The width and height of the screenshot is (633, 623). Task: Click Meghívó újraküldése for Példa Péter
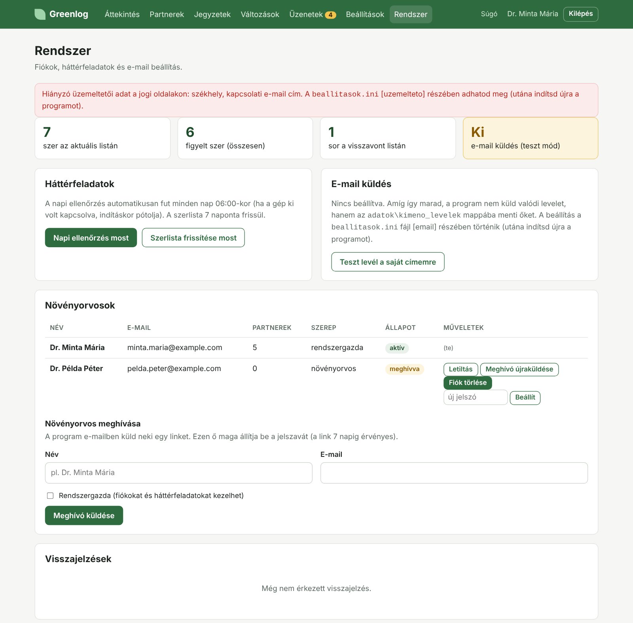[519, 369]
